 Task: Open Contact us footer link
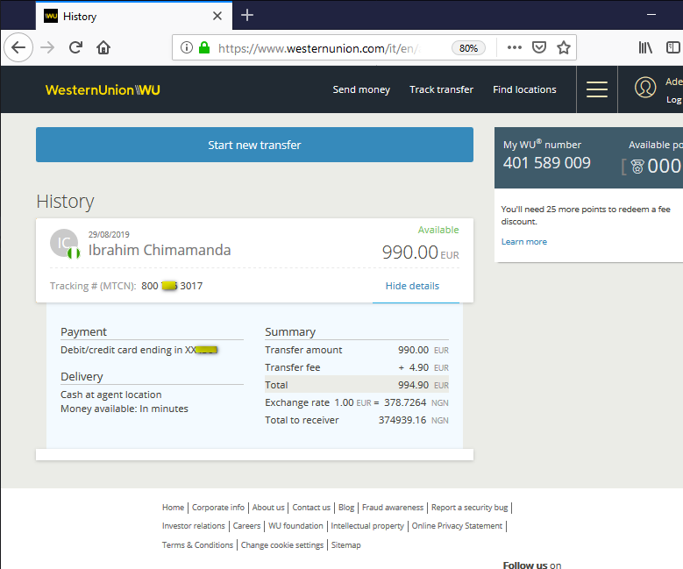[311, 507]
